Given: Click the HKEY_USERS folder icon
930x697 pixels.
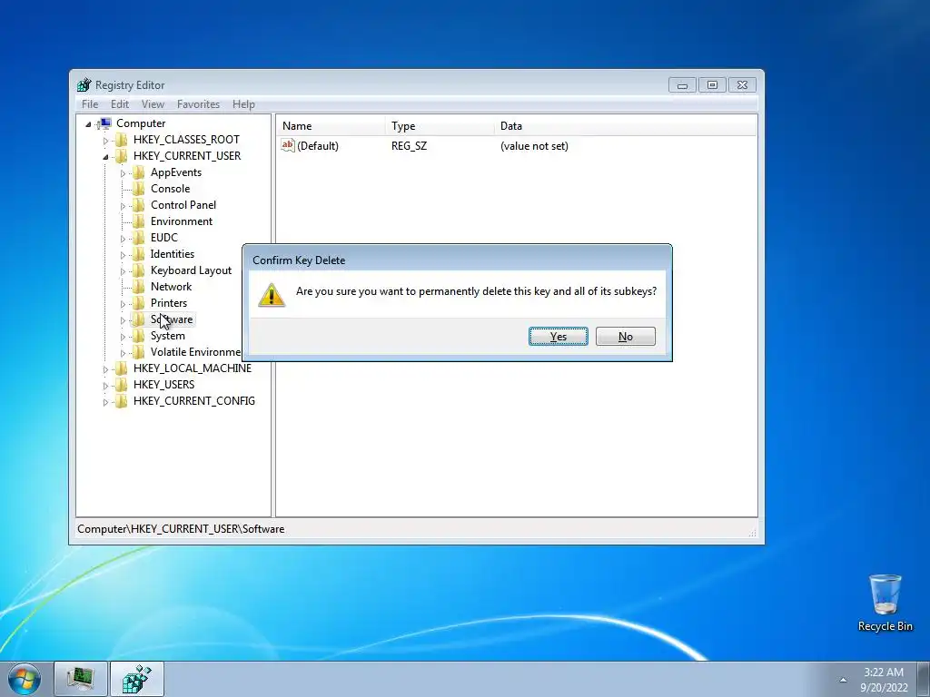Looking at the screenshot, I should coord(121,385).
